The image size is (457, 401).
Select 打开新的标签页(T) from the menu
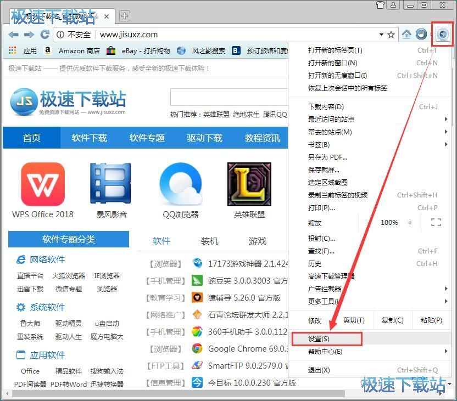tap(370, 50)
